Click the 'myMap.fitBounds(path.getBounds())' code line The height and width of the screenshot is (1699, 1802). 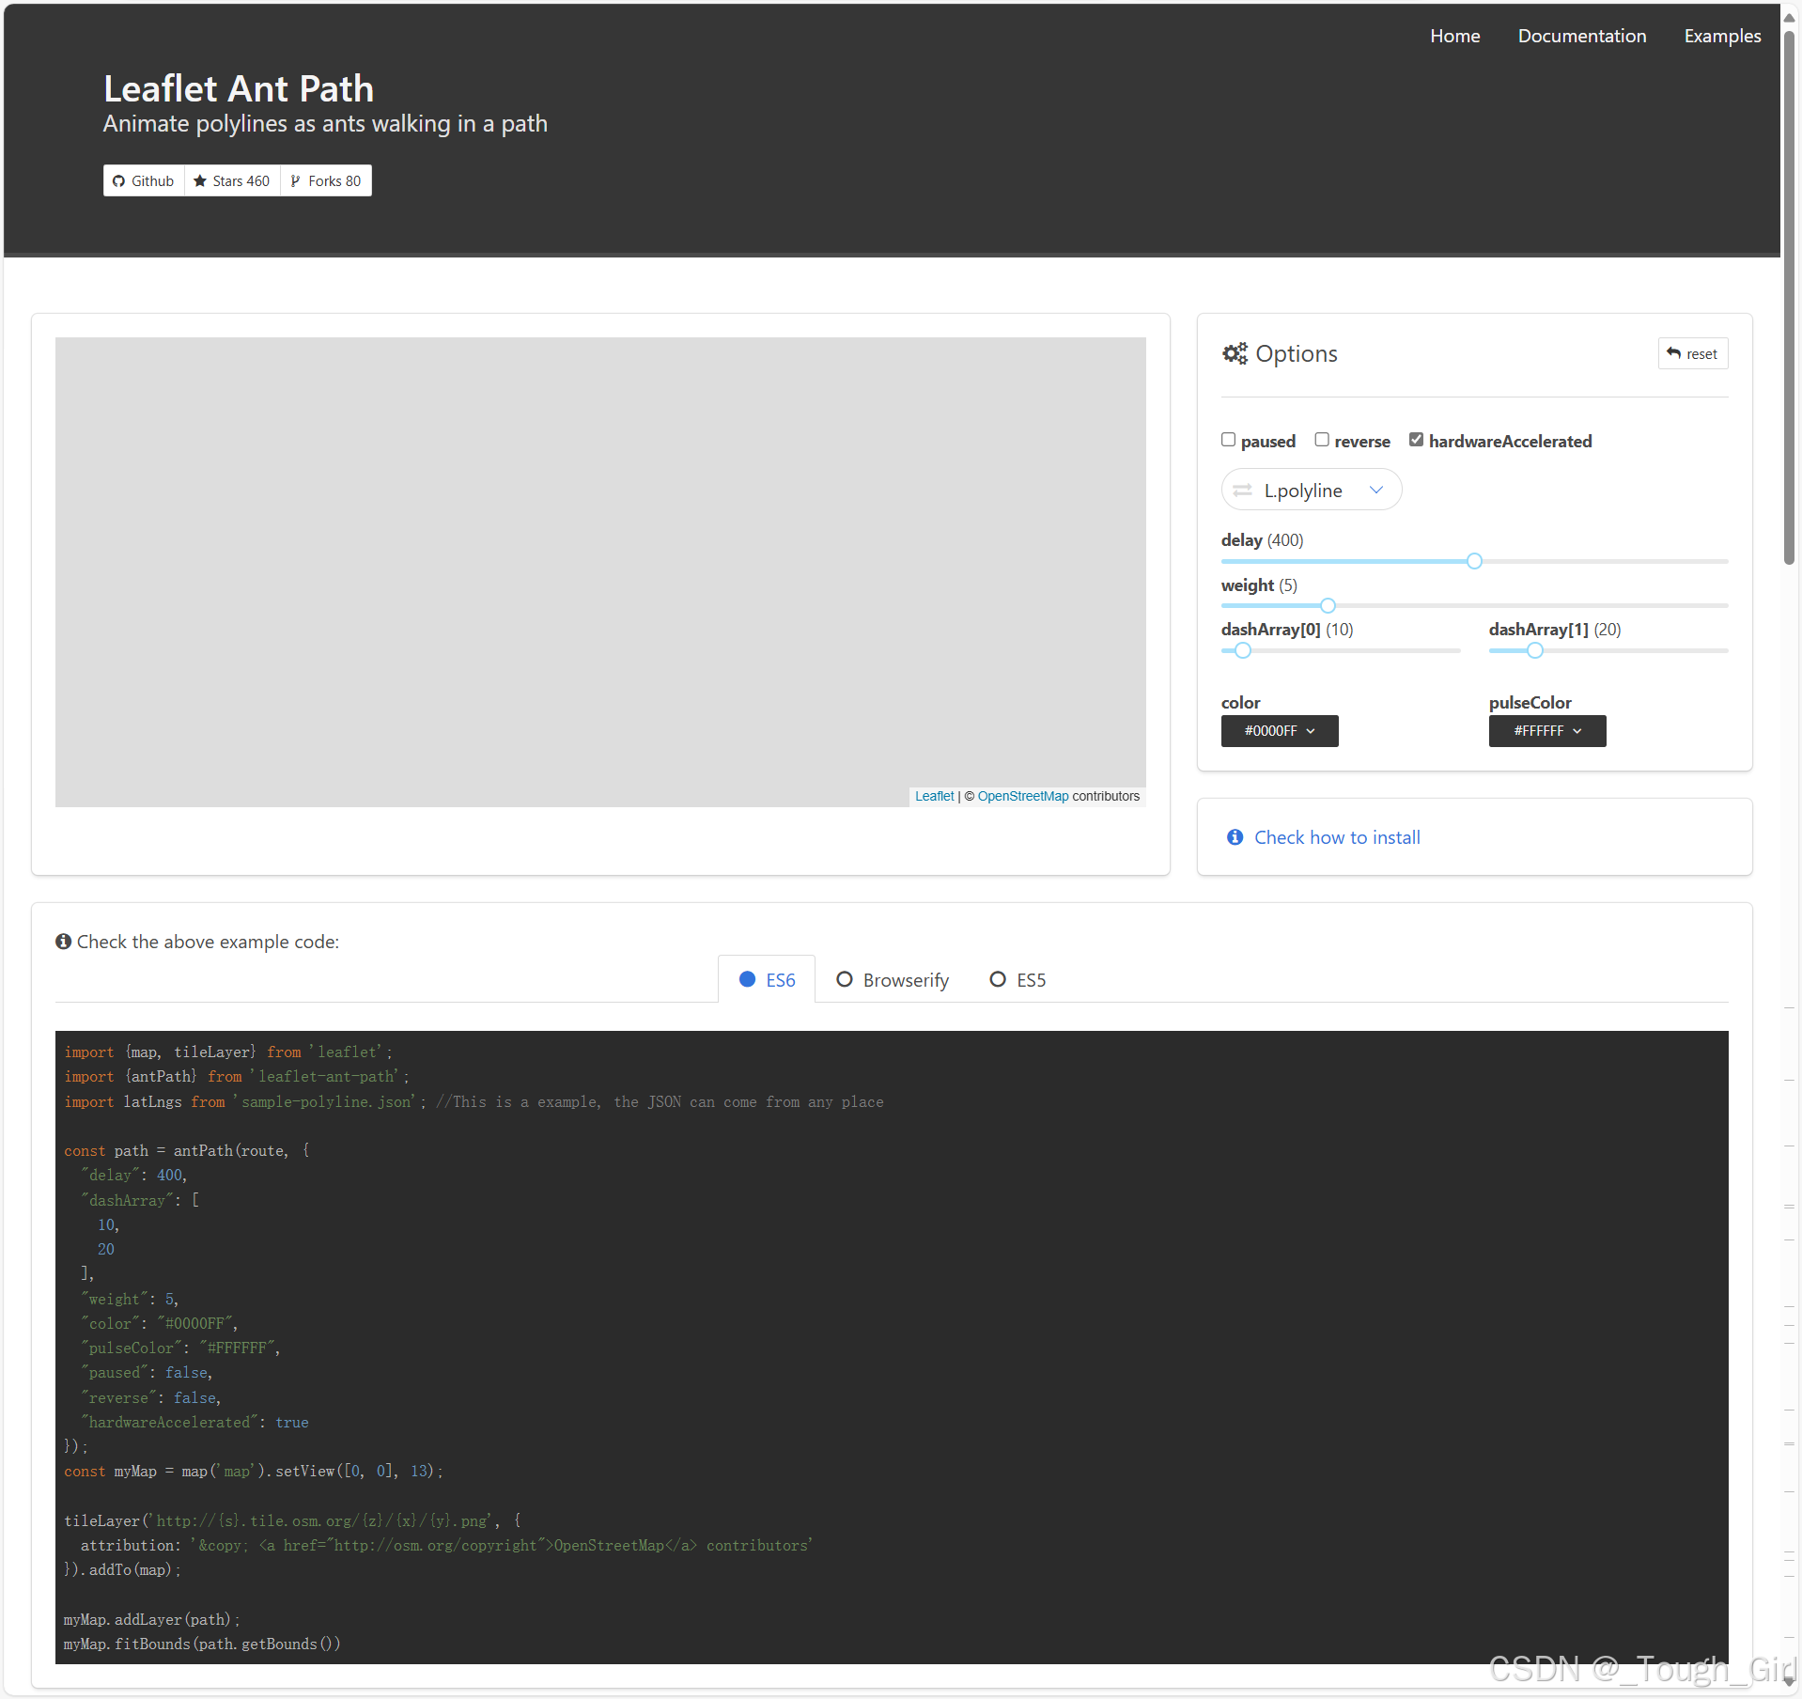tap(202, 1644)
